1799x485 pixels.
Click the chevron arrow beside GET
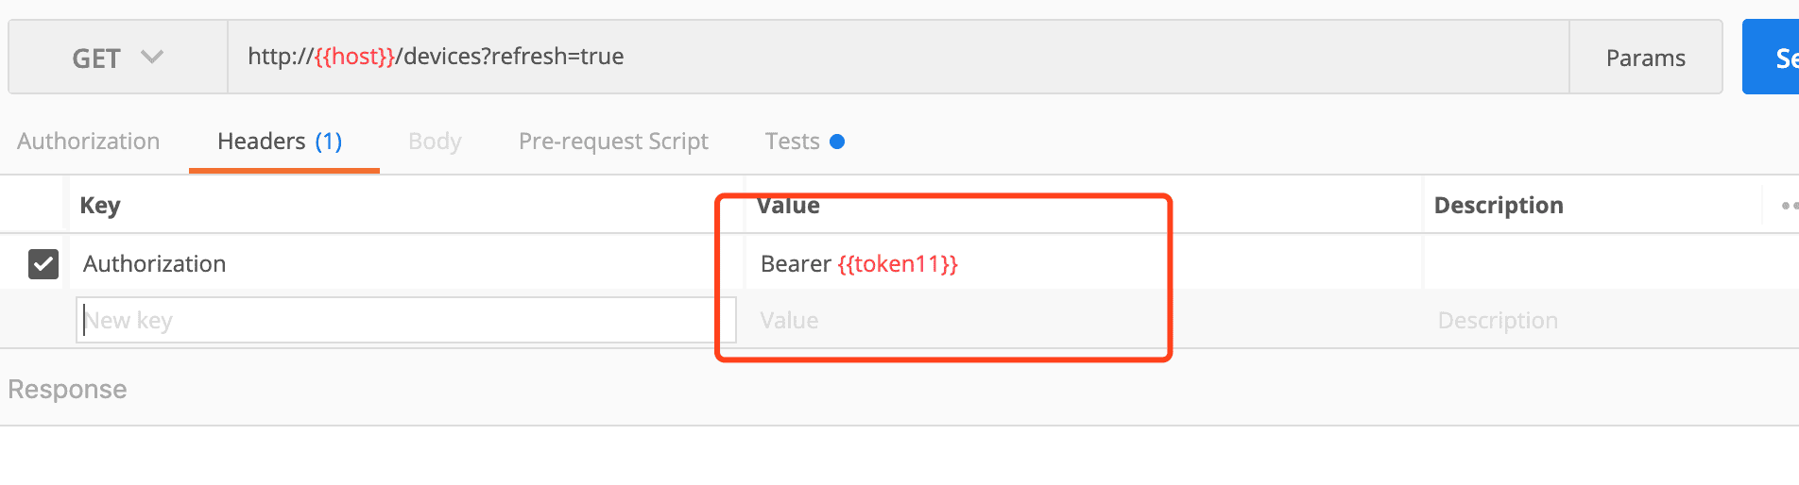(x=152, y=58)
